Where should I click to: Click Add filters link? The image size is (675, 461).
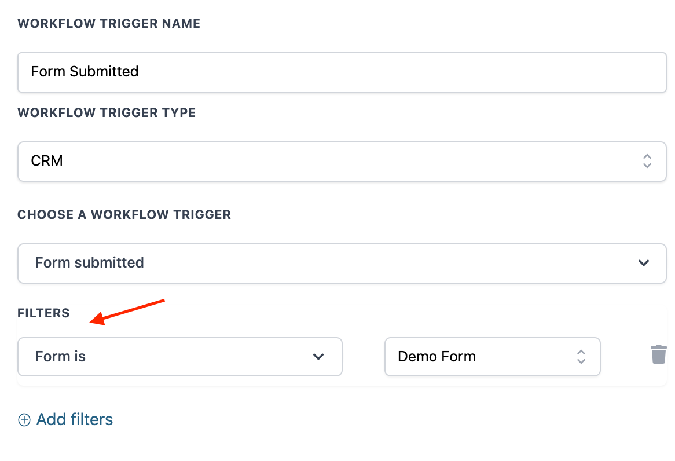click(75, 419)
